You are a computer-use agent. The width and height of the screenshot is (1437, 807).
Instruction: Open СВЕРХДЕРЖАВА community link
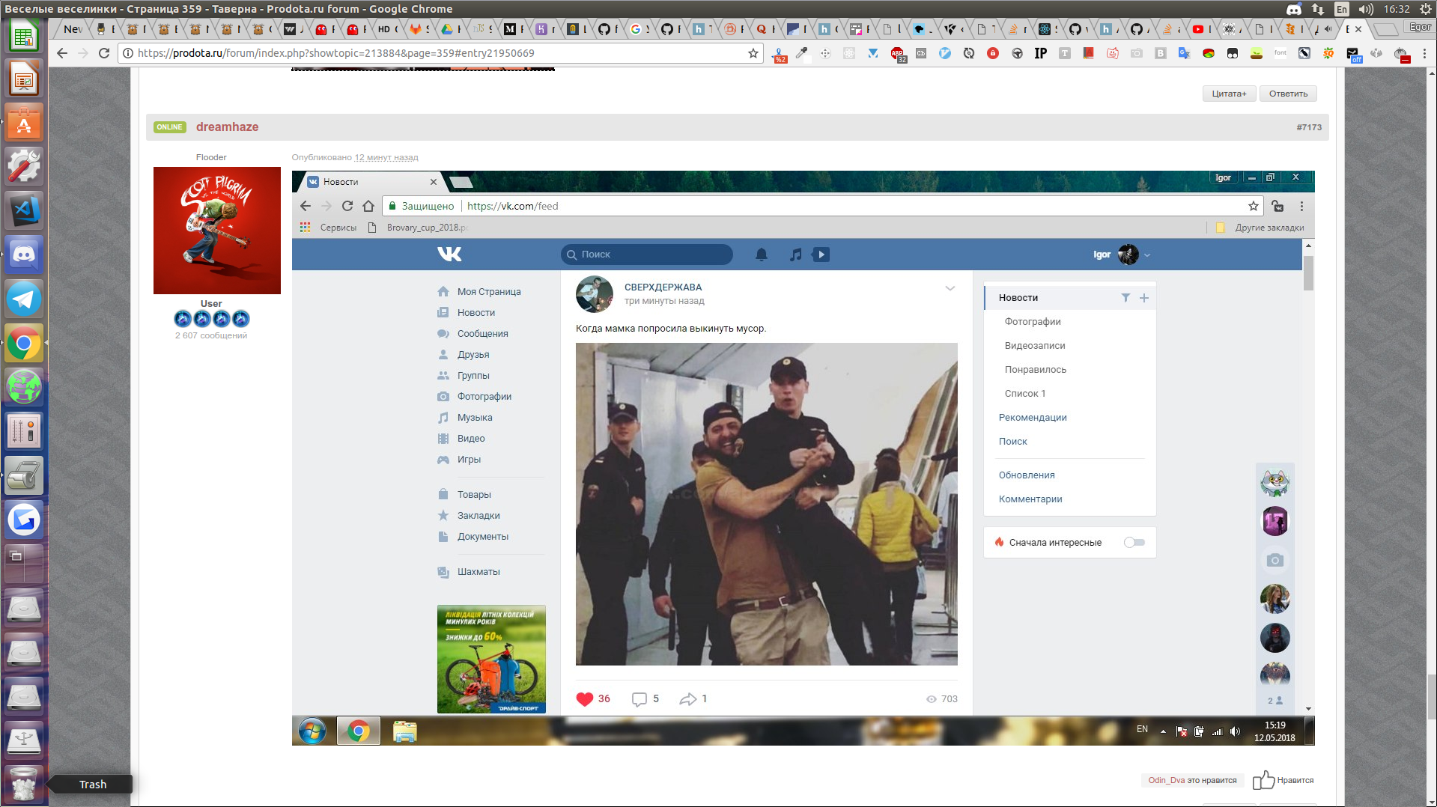point(663,287)
